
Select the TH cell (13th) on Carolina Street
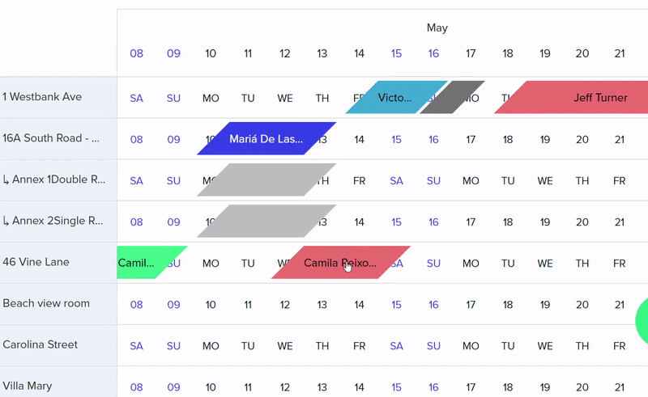click(x=322, y=346)
